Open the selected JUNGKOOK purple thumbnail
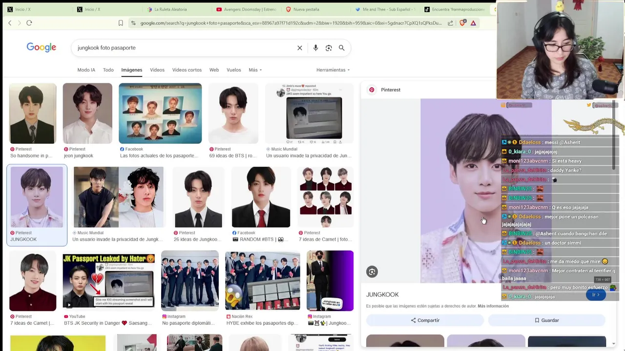The image size is (625, 351). point(37,197)
